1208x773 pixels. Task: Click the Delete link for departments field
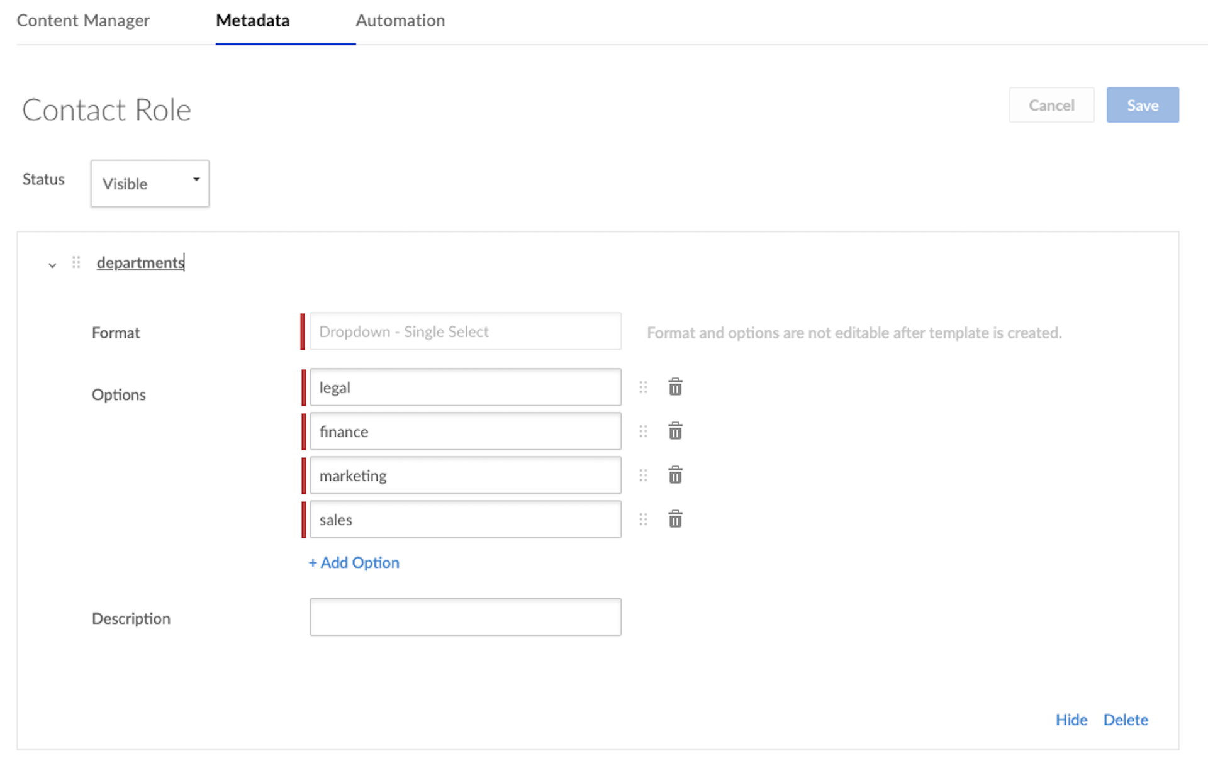pos(1126,720)
